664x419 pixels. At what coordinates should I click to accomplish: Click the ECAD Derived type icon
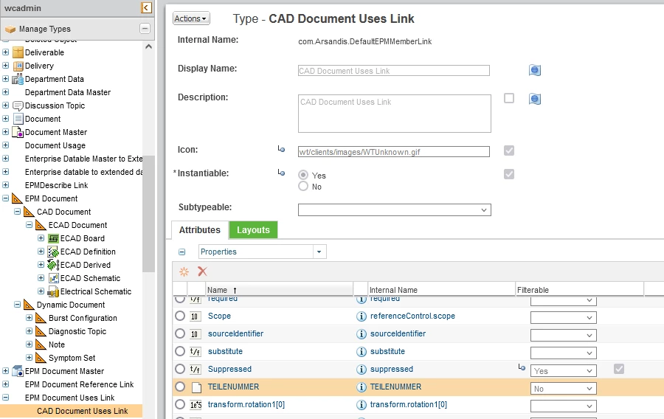coord(53,265)
